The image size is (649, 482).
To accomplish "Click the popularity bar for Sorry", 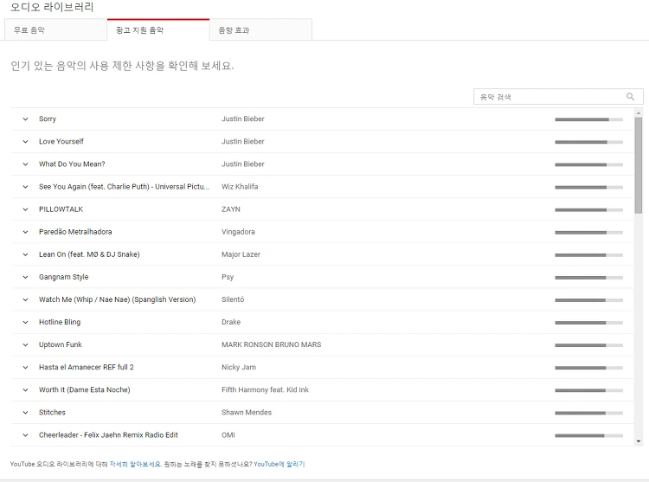I will (x=588, y=119).
